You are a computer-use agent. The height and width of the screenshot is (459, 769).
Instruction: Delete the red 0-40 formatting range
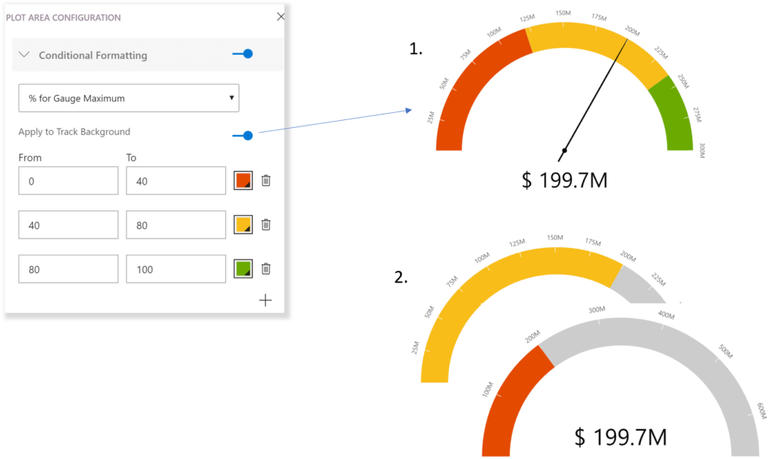pyautogui.click(x=265, y=180)
